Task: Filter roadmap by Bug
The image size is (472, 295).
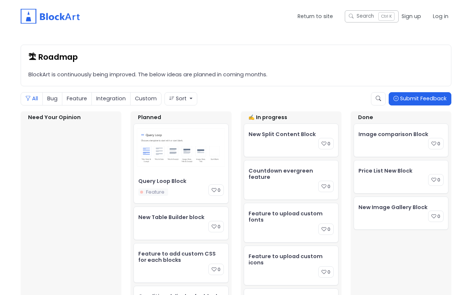Action: coord(52,99)
